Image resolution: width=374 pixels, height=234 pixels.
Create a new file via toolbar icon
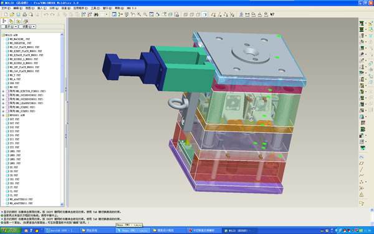click(x=6, y=14)
